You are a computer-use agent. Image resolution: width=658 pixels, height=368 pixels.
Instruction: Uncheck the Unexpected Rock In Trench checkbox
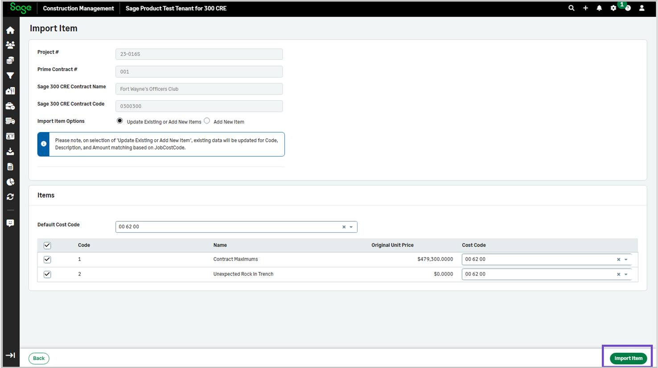coord(47,274)
